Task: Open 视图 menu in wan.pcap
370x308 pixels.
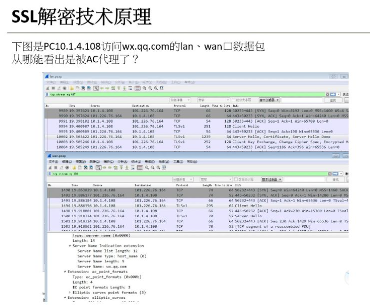Action: [81, 161]
